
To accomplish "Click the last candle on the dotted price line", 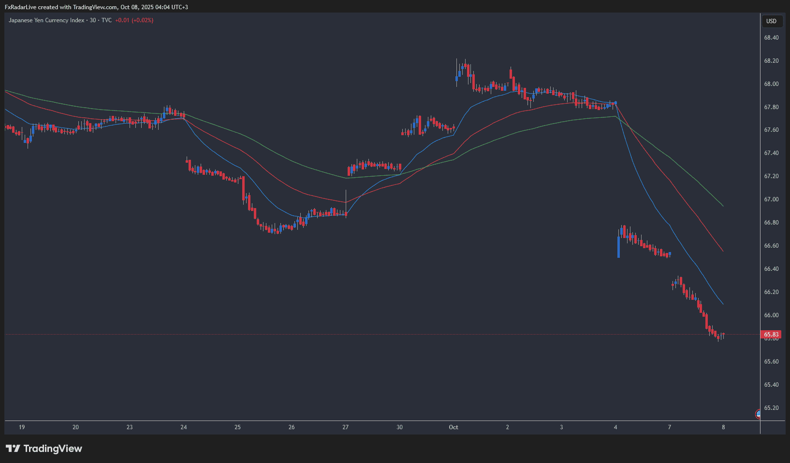I will click(723, 335).
